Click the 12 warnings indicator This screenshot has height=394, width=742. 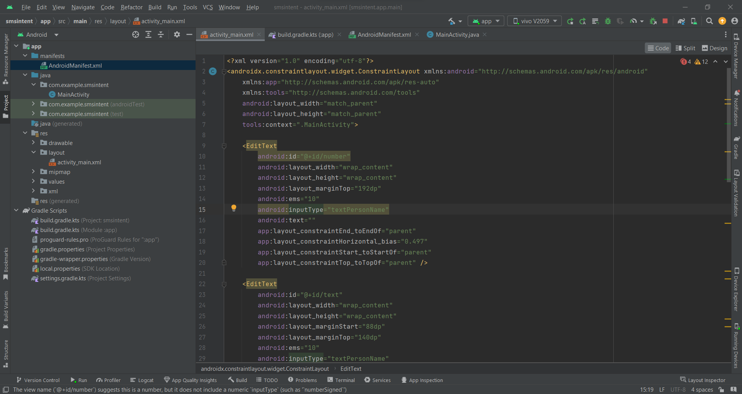coord(701,61)
